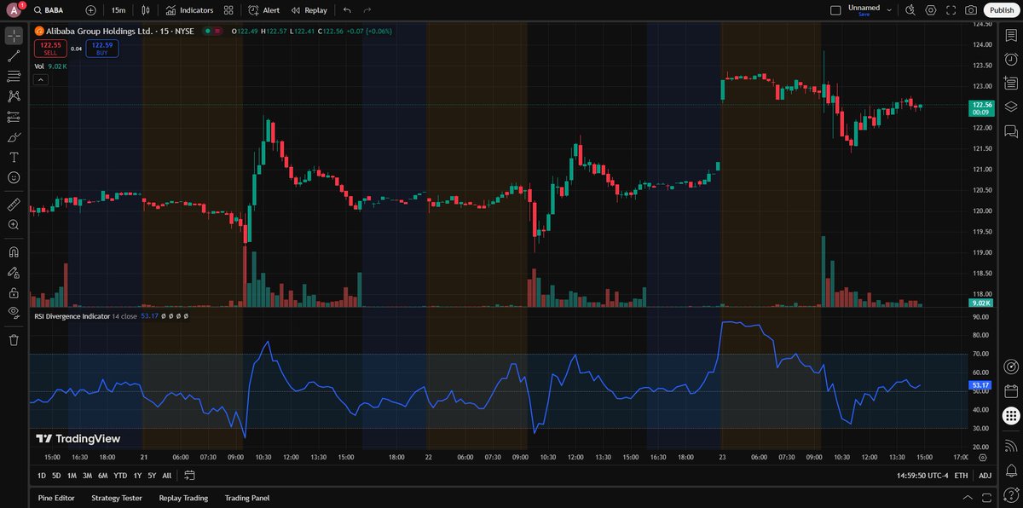
Task: Open the Trading Panel tab
Action: (249, 498)
